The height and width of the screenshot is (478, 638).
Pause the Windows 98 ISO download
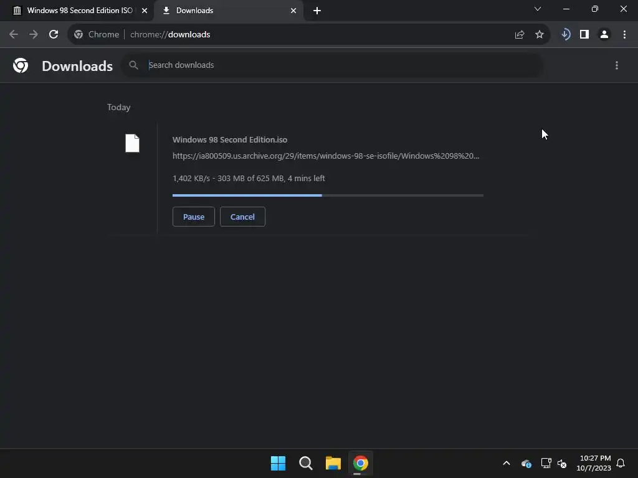[x=194, y=217]
